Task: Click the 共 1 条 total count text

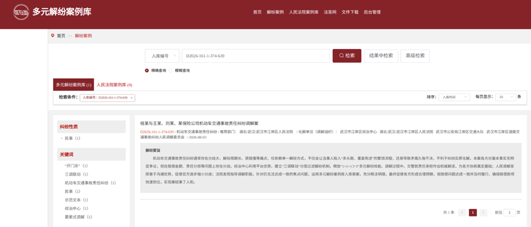Action: click(x=449, y=213)
